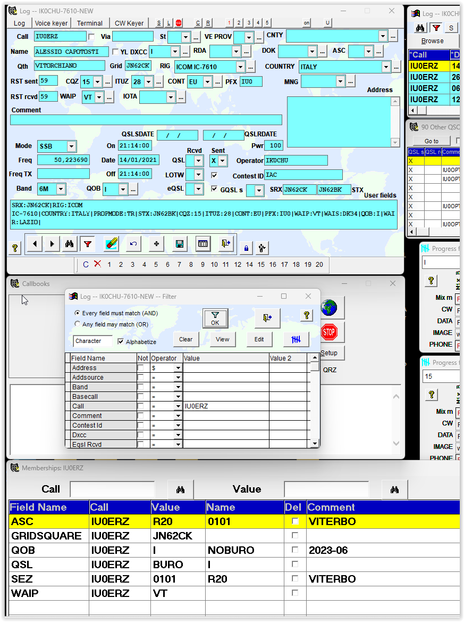Click red funnel in right Log window
The image size is (464, 622).
[x=436, y=28]
